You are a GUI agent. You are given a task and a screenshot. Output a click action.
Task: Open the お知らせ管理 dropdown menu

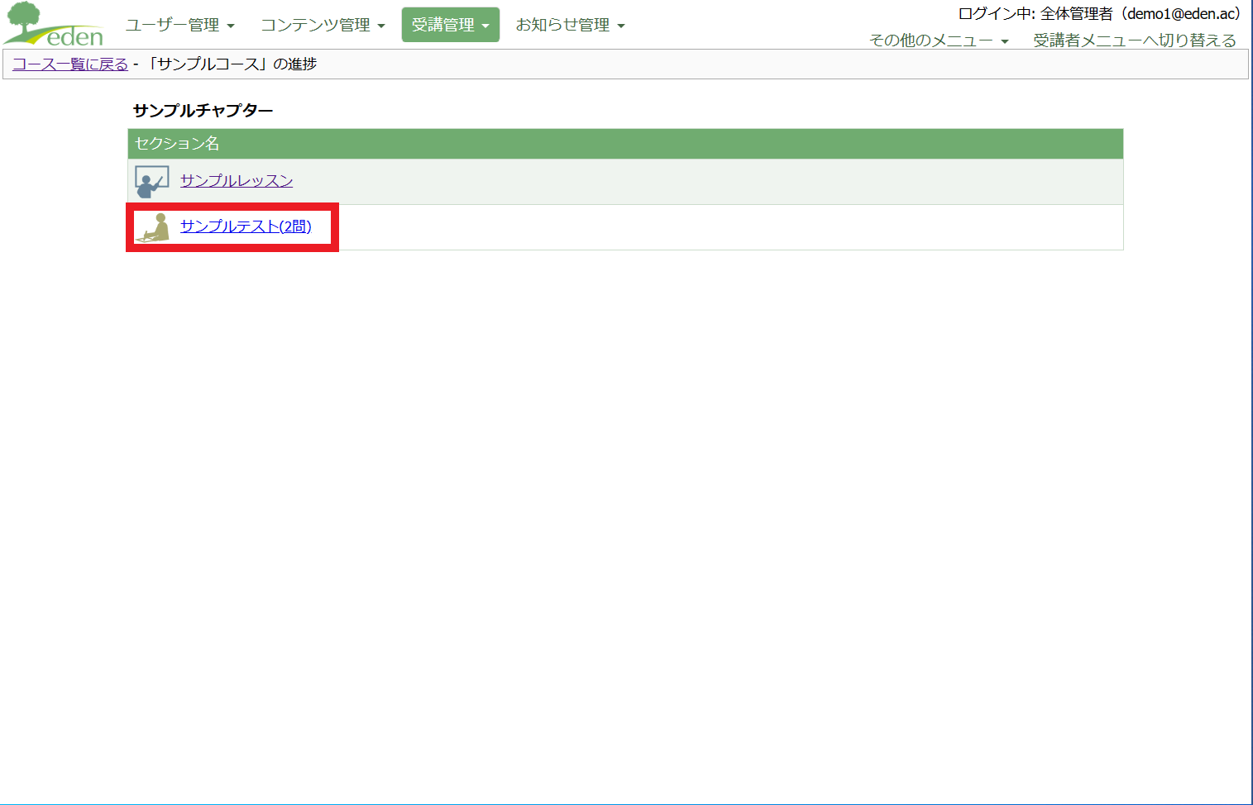(570, 25)
